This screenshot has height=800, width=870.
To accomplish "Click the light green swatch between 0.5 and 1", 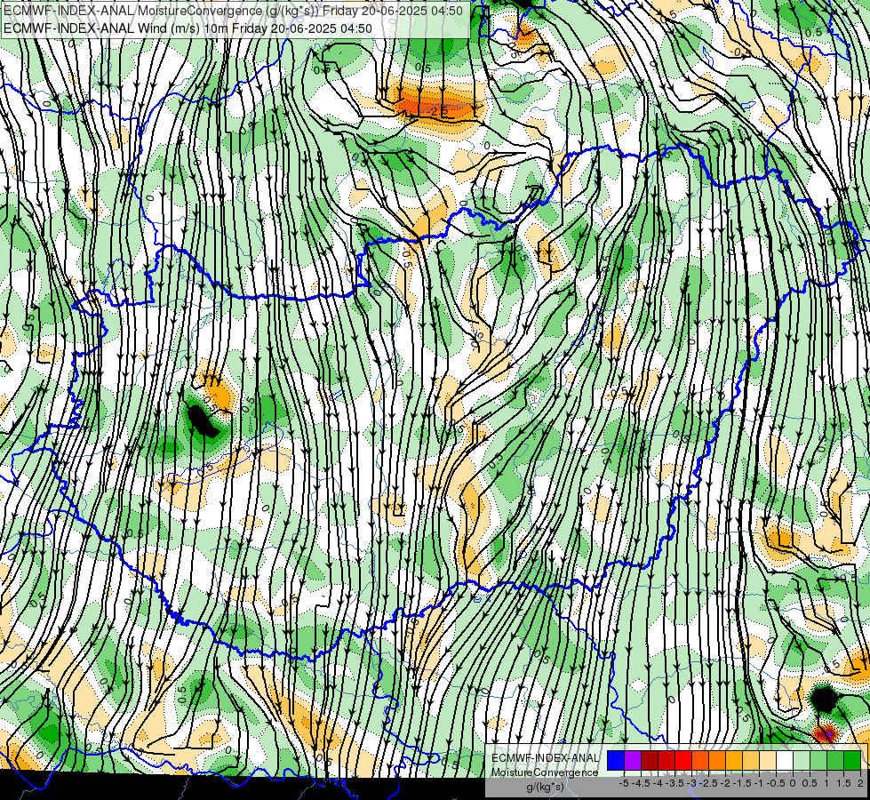I will point(818,761).
